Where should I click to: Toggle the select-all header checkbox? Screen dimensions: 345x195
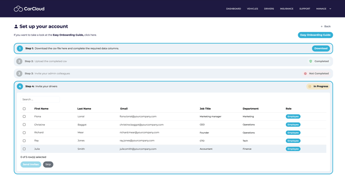tap(24, 109)
